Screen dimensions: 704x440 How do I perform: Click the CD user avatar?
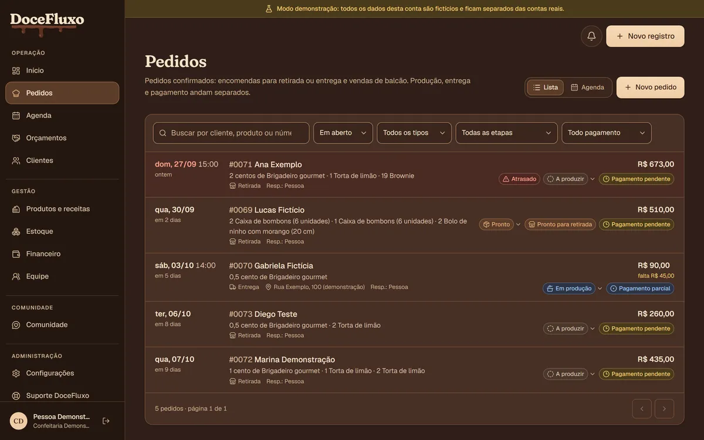coord(19,421)
